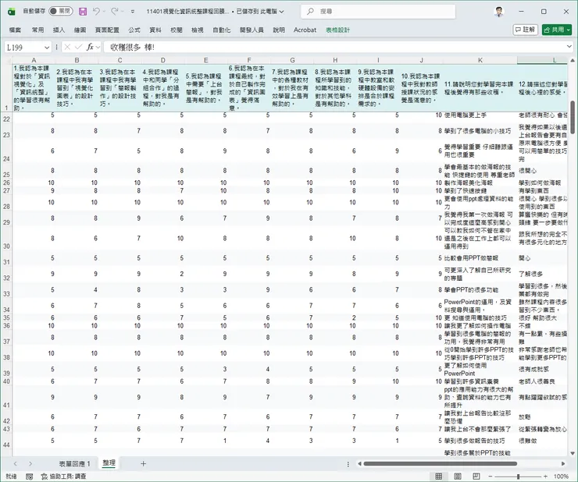Click the Insert Function fx icon
Viewport: 578px width, 482px height.
coord(91,47)
